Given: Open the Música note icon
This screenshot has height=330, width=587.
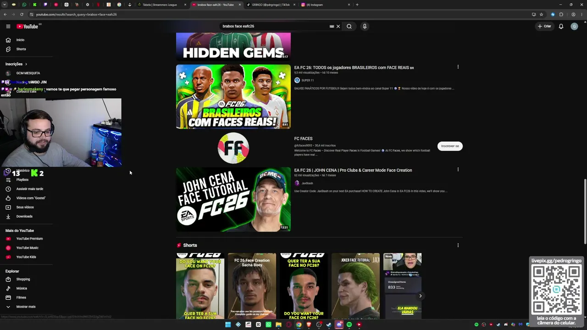Looking at the screenshot, I should tap(8, 288).
